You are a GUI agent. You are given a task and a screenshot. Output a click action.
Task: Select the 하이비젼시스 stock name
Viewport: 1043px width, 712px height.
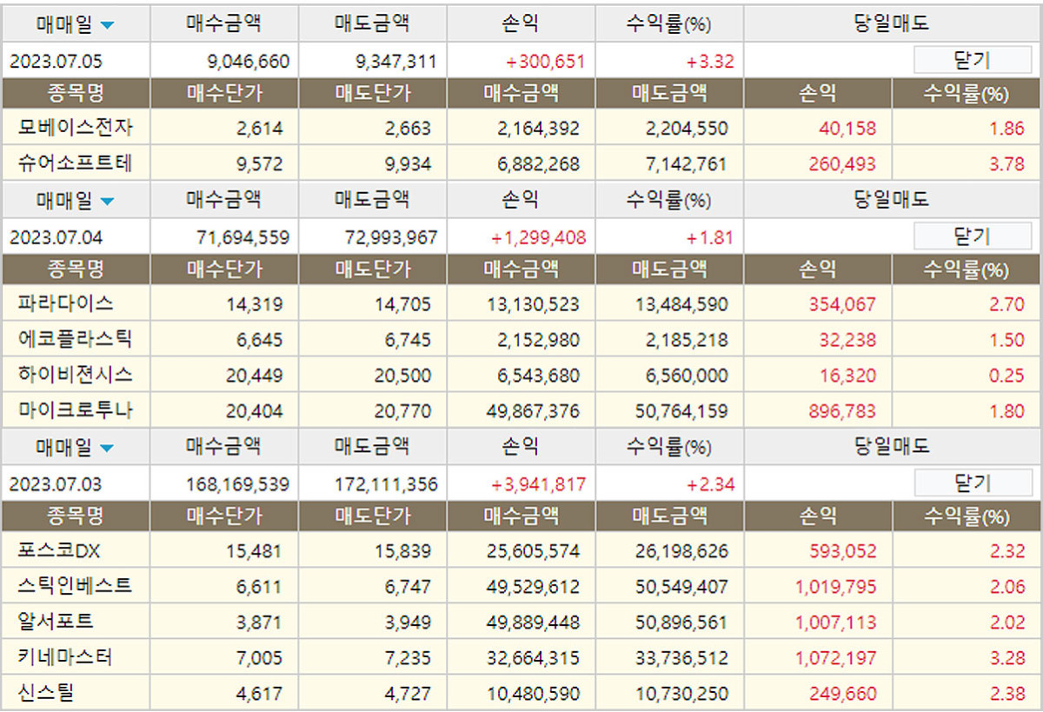click(x=76, y=375)
